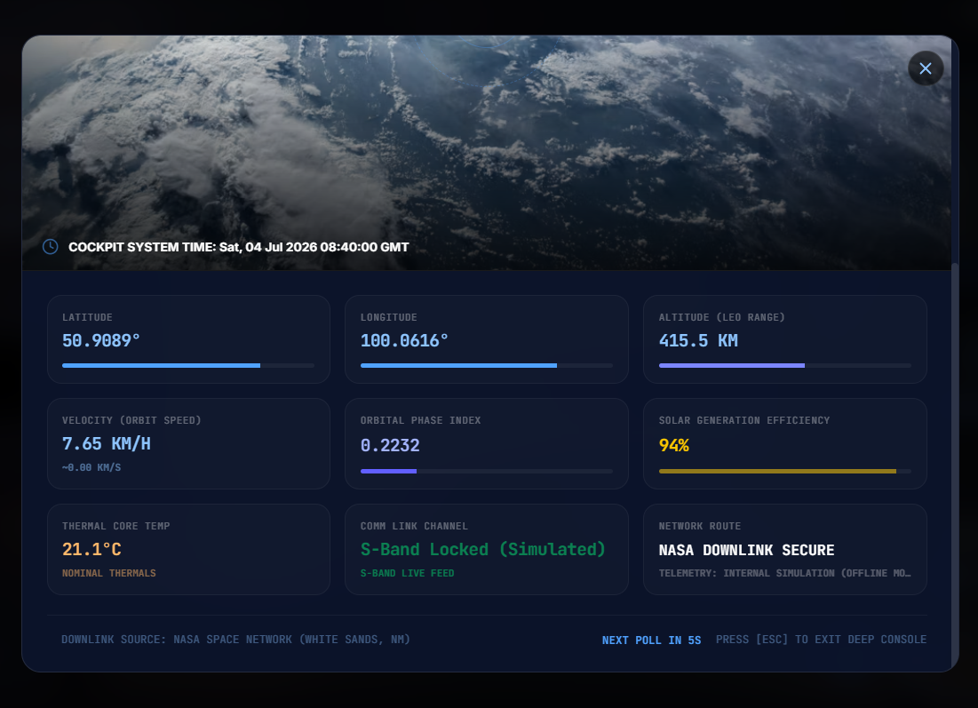Click the NEXT POLL IN 5S indicator
The height and width of the screenshot is (708, 978).
(651, 640)
